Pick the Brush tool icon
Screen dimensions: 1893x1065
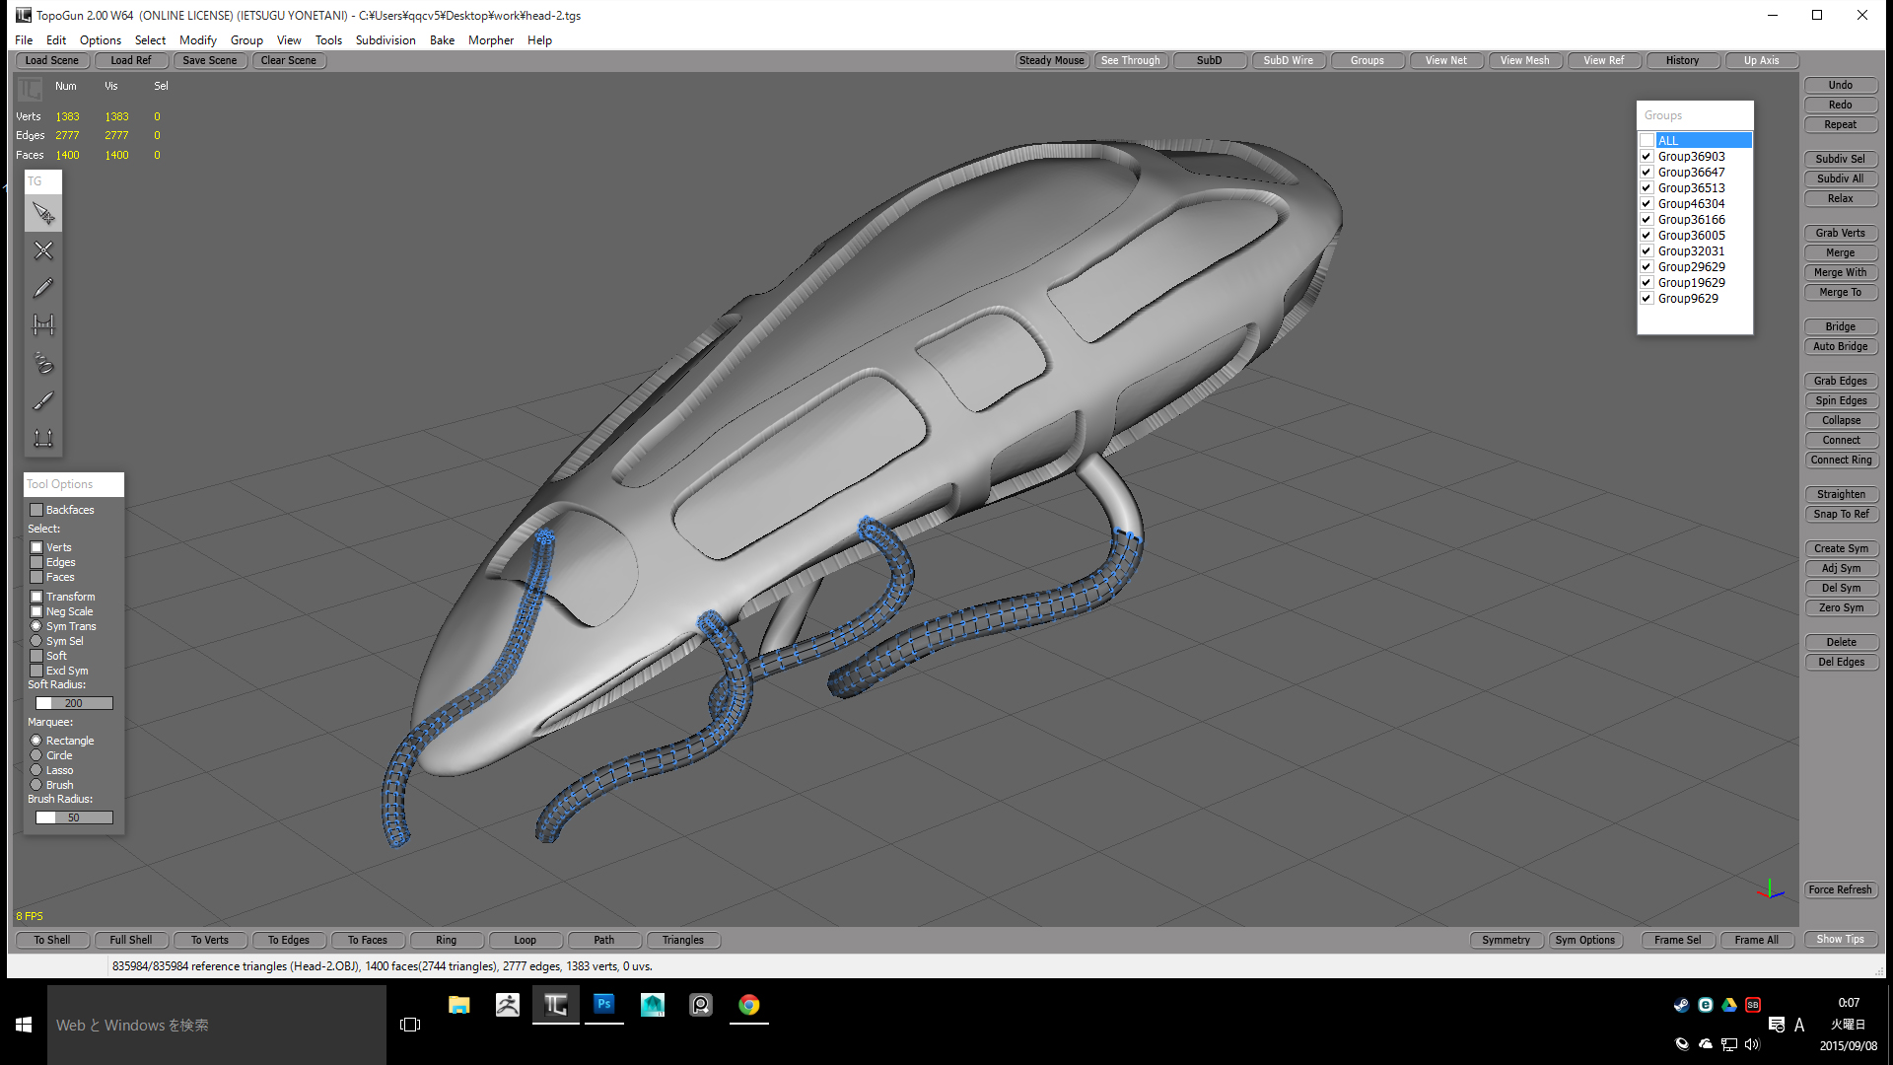pos(43,400)
